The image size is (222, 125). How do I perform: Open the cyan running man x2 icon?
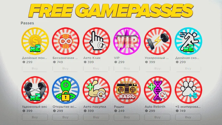[188, 41]
